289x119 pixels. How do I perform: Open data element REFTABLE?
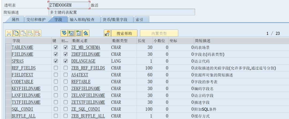pos(81,81)
